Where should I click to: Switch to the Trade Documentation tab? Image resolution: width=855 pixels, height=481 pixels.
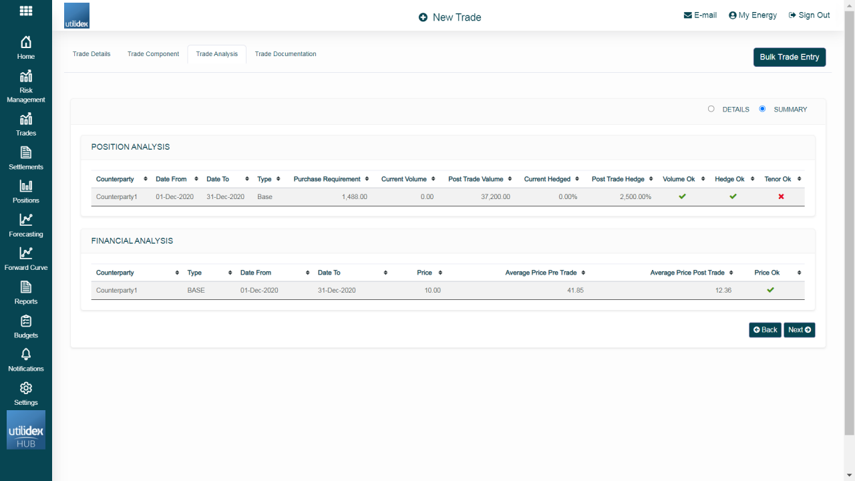click(286, 53)
